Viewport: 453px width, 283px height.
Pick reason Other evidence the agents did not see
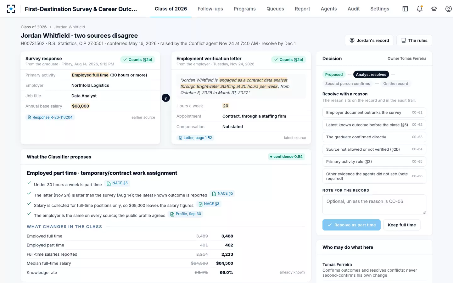click(374, 176)
